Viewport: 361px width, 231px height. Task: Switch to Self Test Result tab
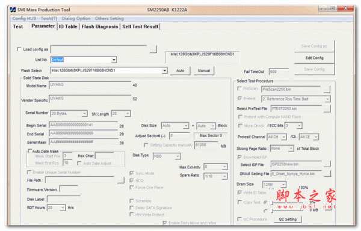click(140, 26)
